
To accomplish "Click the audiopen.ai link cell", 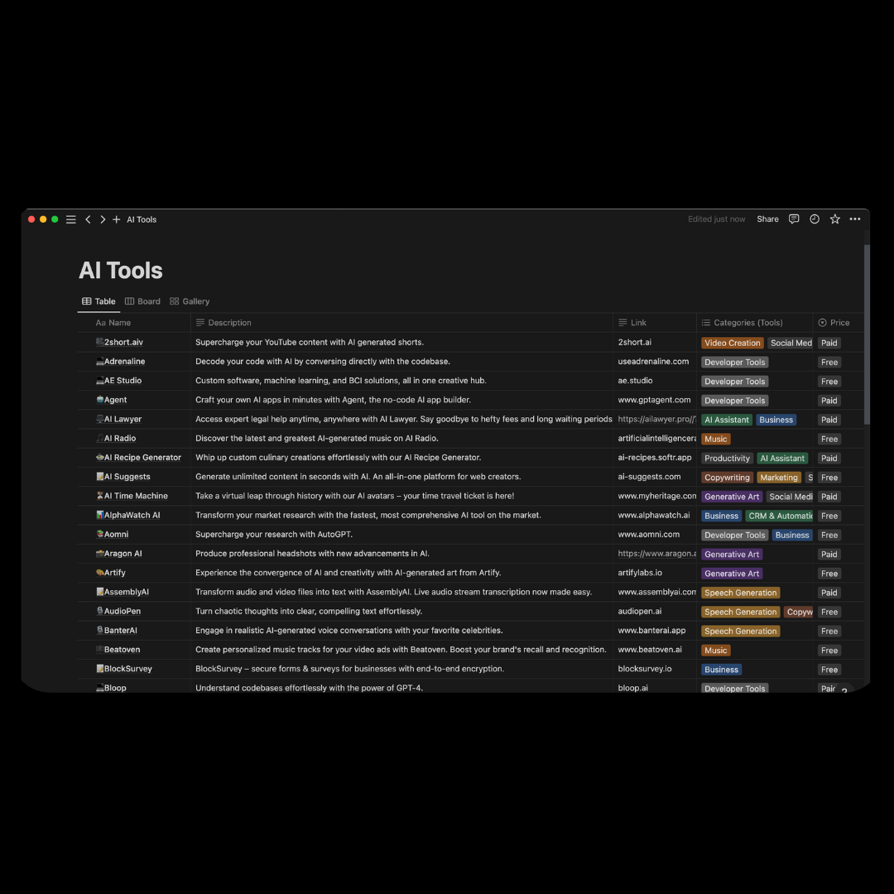I will [x=655, y=611].
